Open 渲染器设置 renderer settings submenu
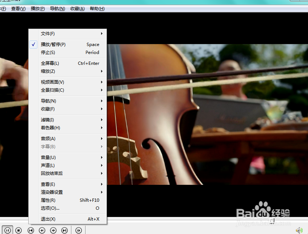 coord(68,192)
